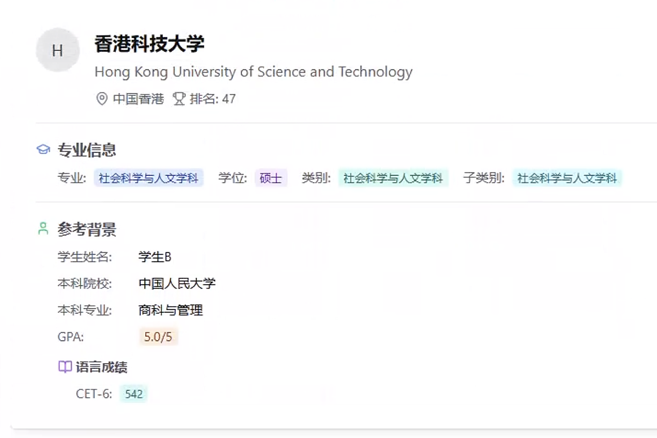The image size is (657, 438).
Task: Click the 商科与管理 undergraduate major text
Action: [171, 310]
